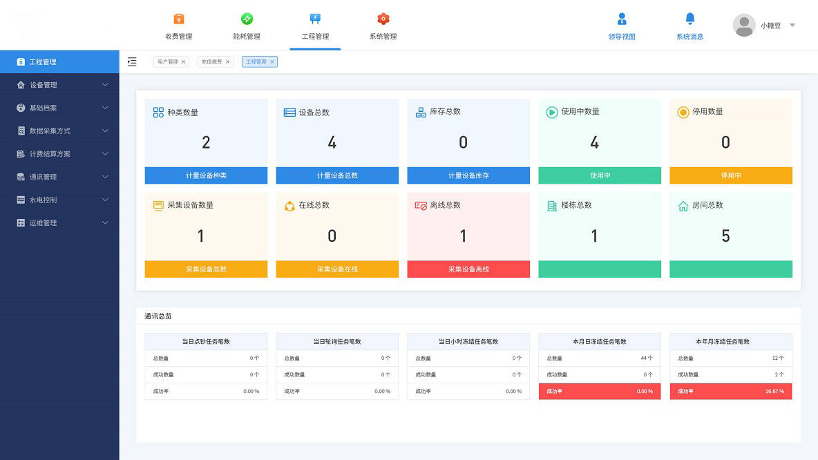The height and width of the screenshot is (460, 818).
Task: Switch to the 充值缴费 page tab
Action: 211,62
